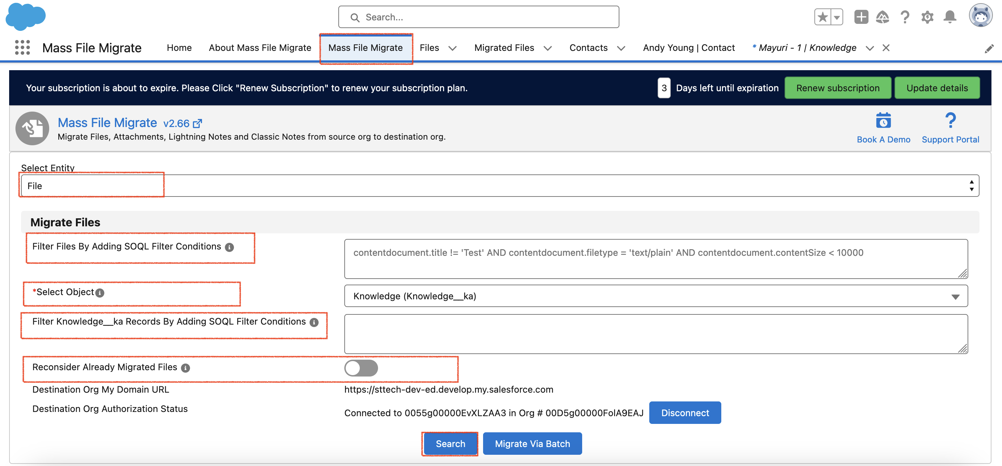Click the pencil icon to edit the navigation bar

pos(989,48)
